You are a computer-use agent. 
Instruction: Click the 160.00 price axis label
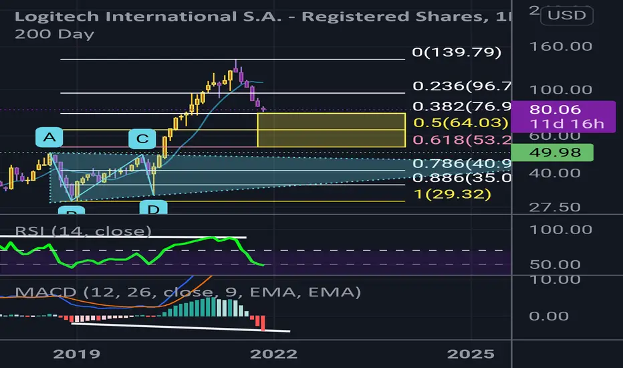pos(561,47)
